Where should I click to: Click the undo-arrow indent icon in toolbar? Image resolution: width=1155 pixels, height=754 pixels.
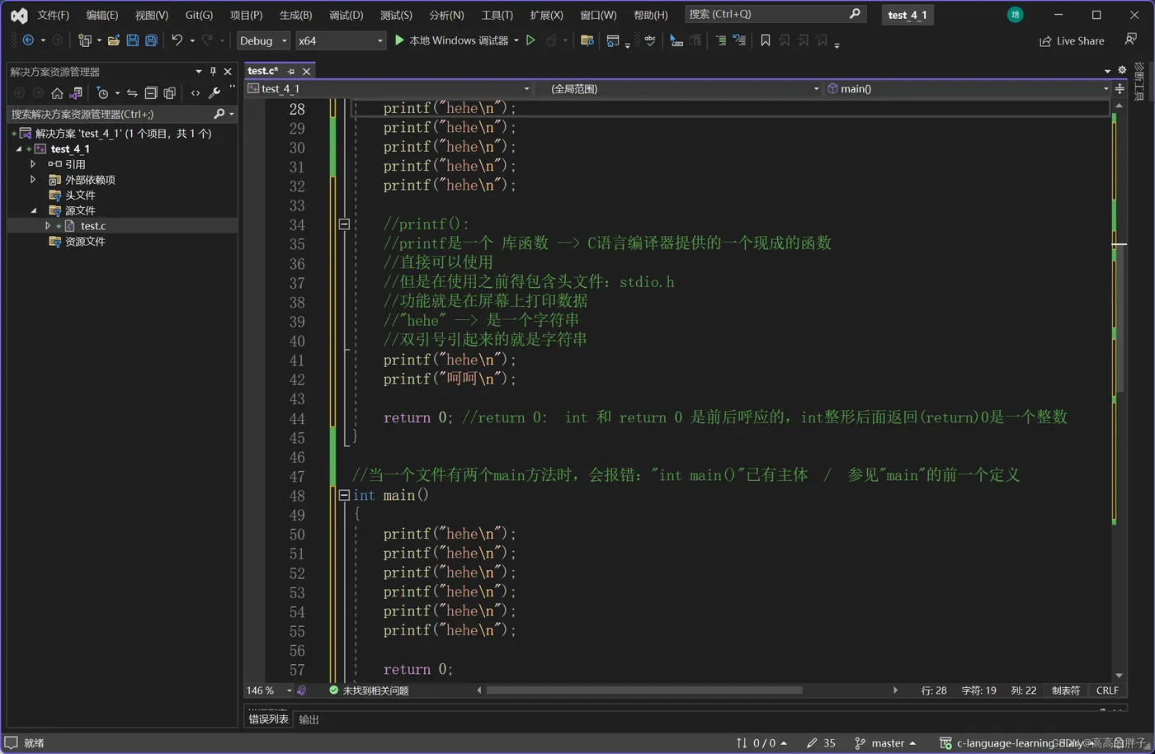(x=739, y=40)
